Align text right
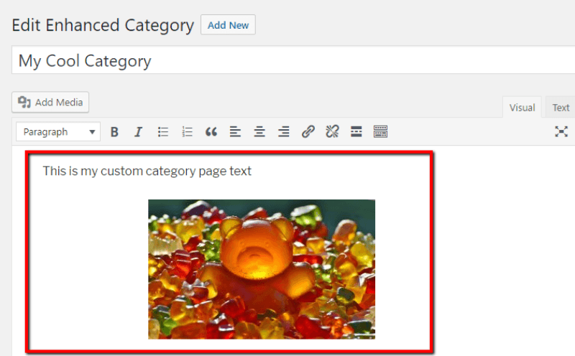 [284, 132]
